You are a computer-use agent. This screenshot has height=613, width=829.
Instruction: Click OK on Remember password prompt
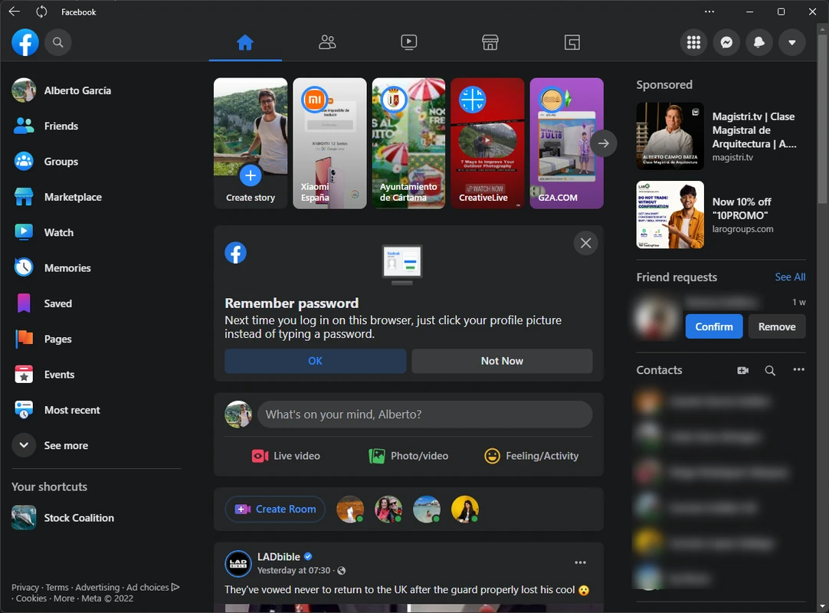(x=315, y=361)
